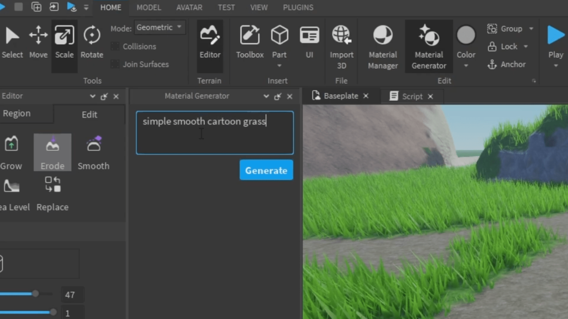
Task: Close the Baseplate tab
Action: pyautogui.click(x=366, y=96)
